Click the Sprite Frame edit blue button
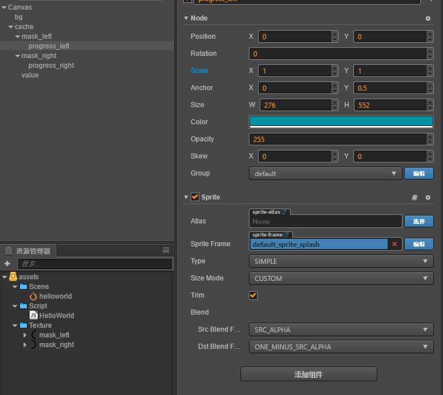Image resolution: width=443 pixels, height=395 pixels. tap(418, 244)
